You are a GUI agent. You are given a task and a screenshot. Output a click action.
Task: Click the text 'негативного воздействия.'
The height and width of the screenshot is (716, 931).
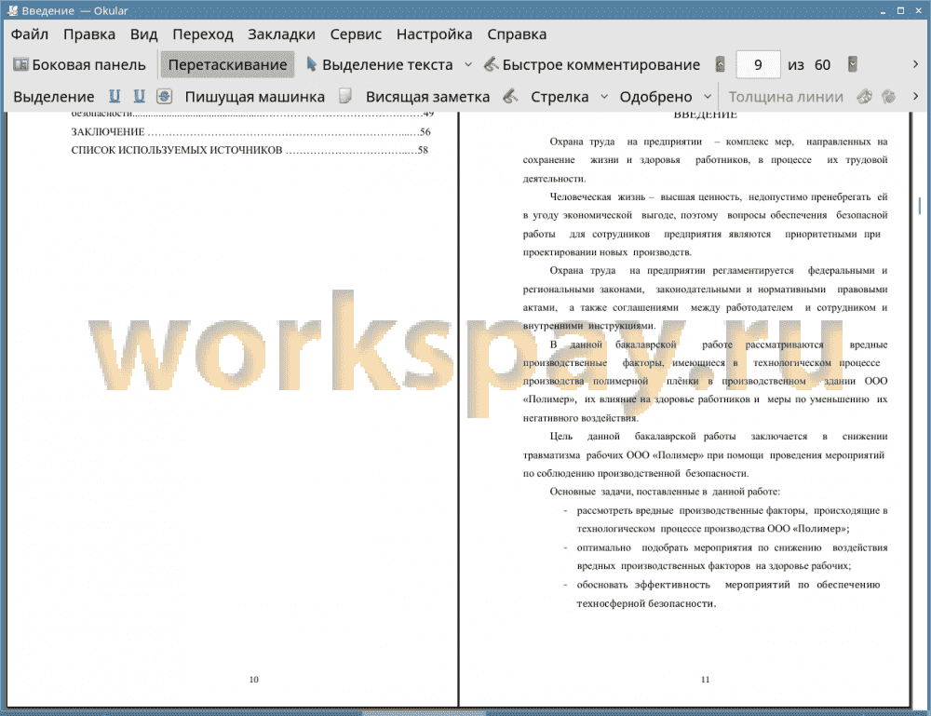coord(581,418)
